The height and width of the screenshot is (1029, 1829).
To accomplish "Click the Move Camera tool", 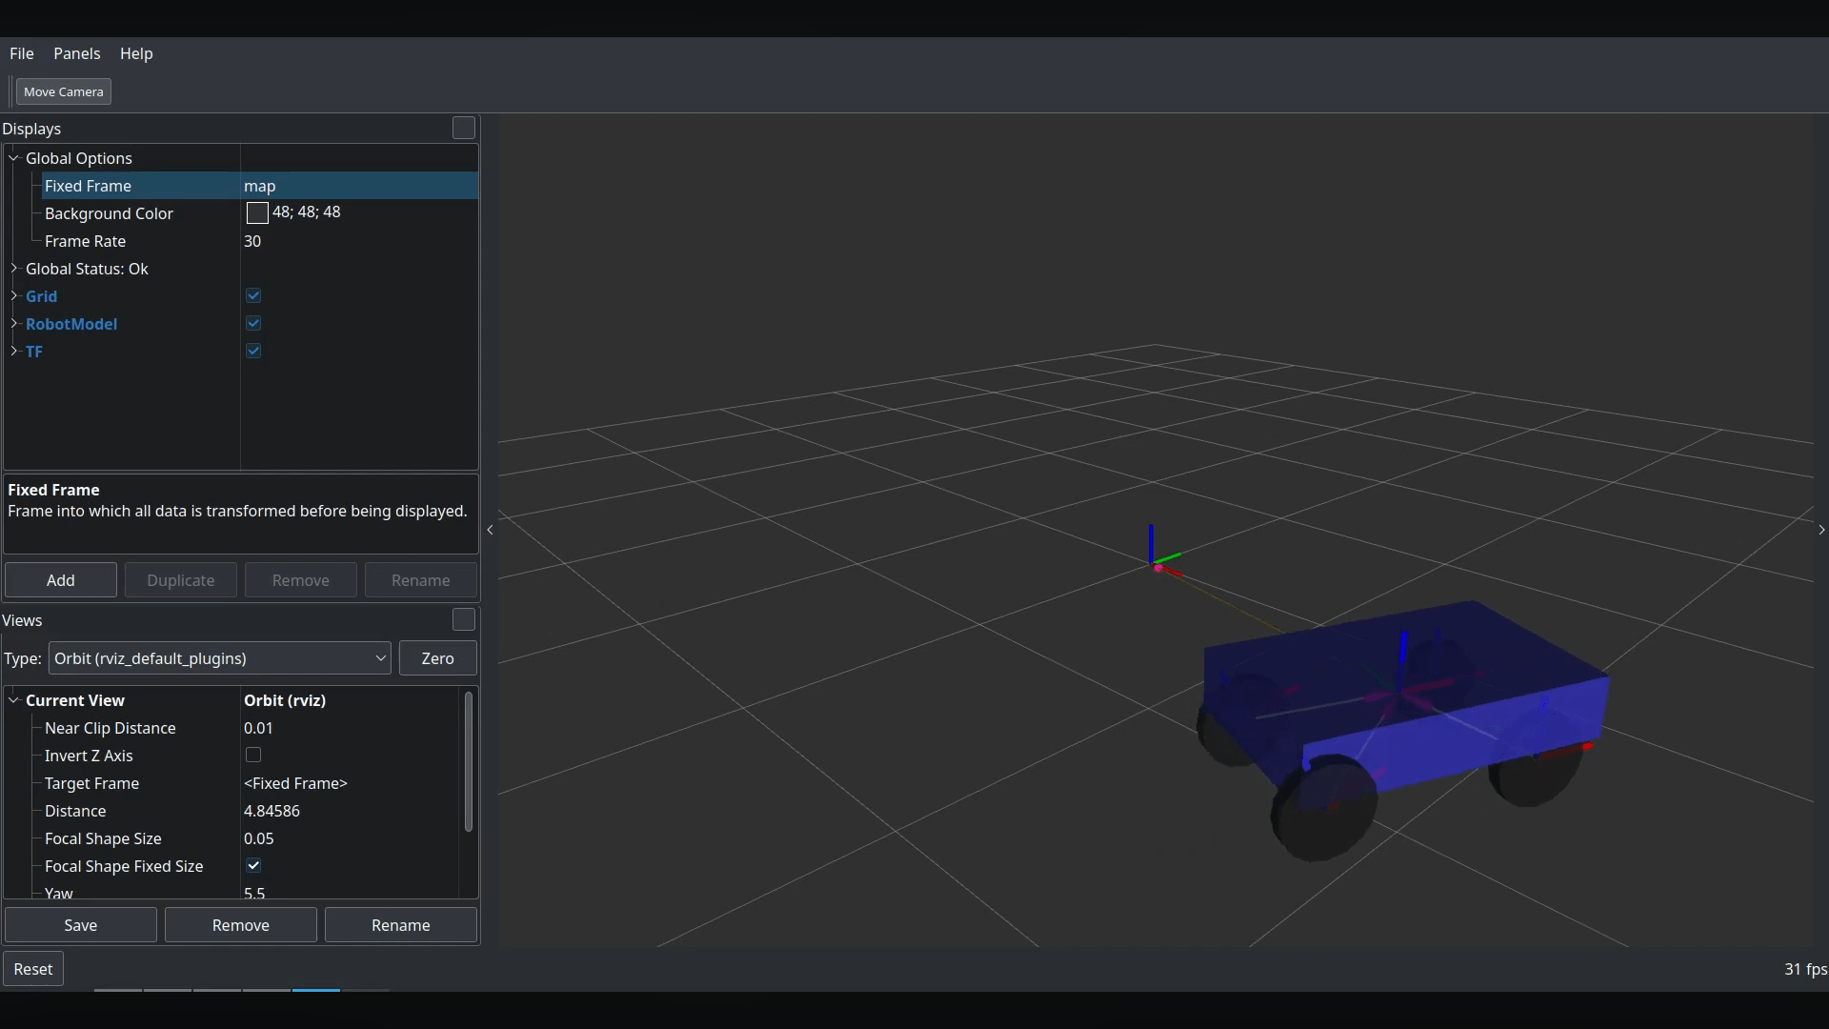I will point(63,91).
